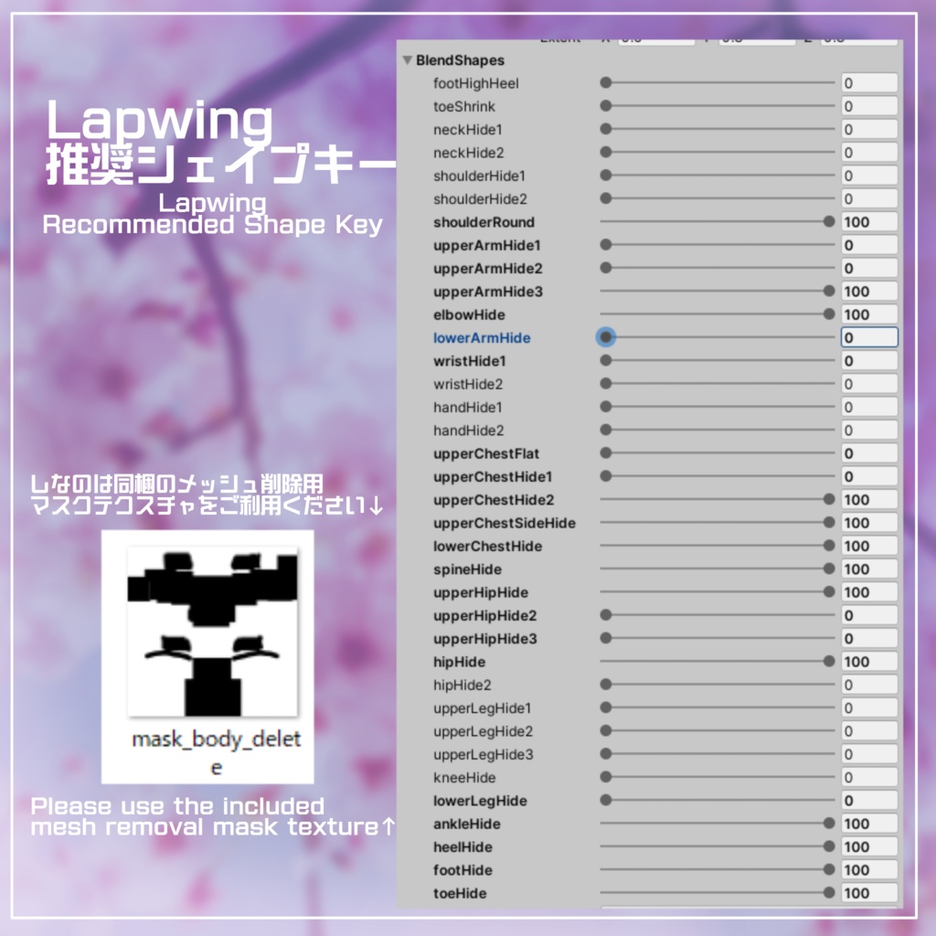Image resolution: width=936 pixels, height=936 pixels.
Task: Click the upperChestFlat value field
Action: (868, 453)
